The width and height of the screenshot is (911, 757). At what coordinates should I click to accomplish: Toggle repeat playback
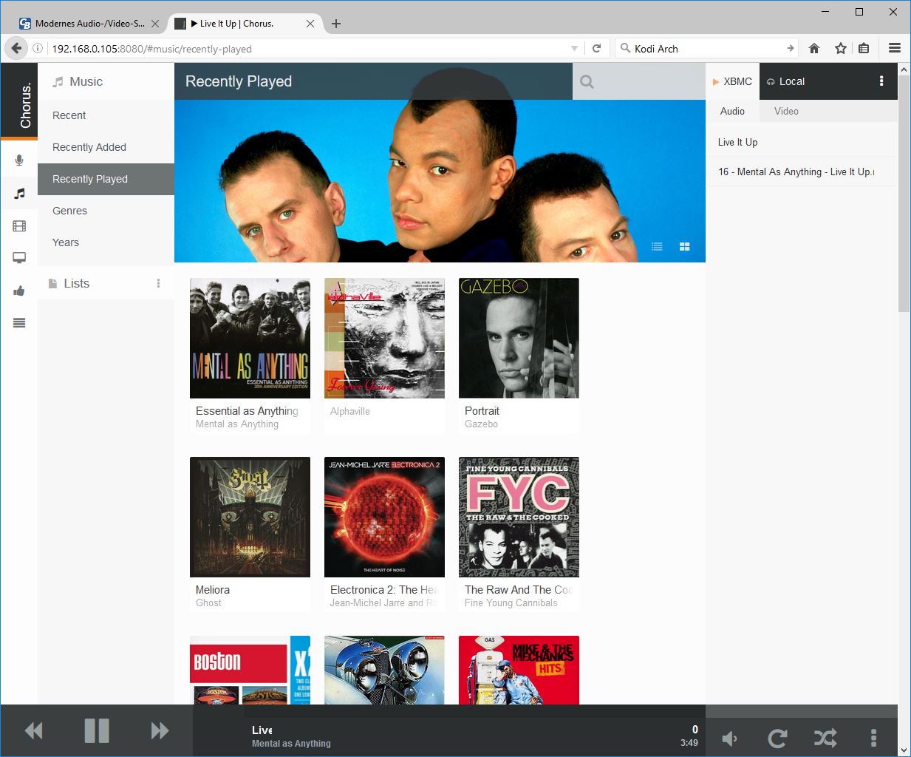pyautogui.click(x=777, y=738)
